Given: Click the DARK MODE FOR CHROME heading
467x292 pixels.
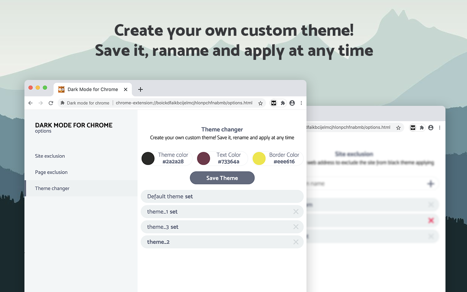Looking at the screenshot, I should pyautogui.click(x=74, y=125).
